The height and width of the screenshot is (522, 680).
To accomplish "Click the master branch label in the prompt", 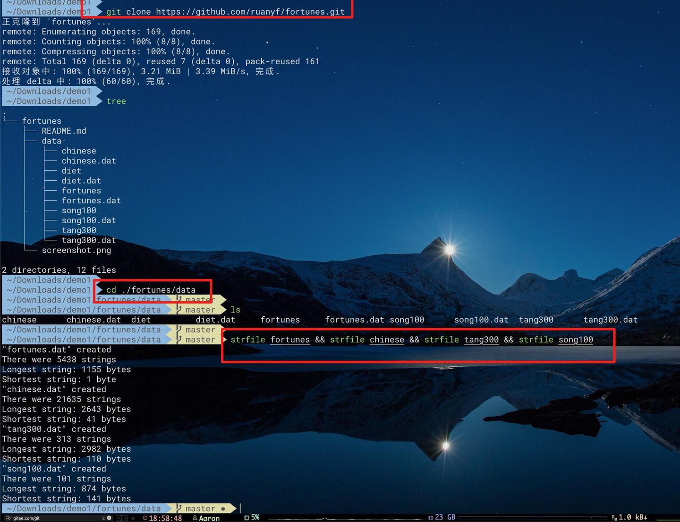I will coord(200,508).
